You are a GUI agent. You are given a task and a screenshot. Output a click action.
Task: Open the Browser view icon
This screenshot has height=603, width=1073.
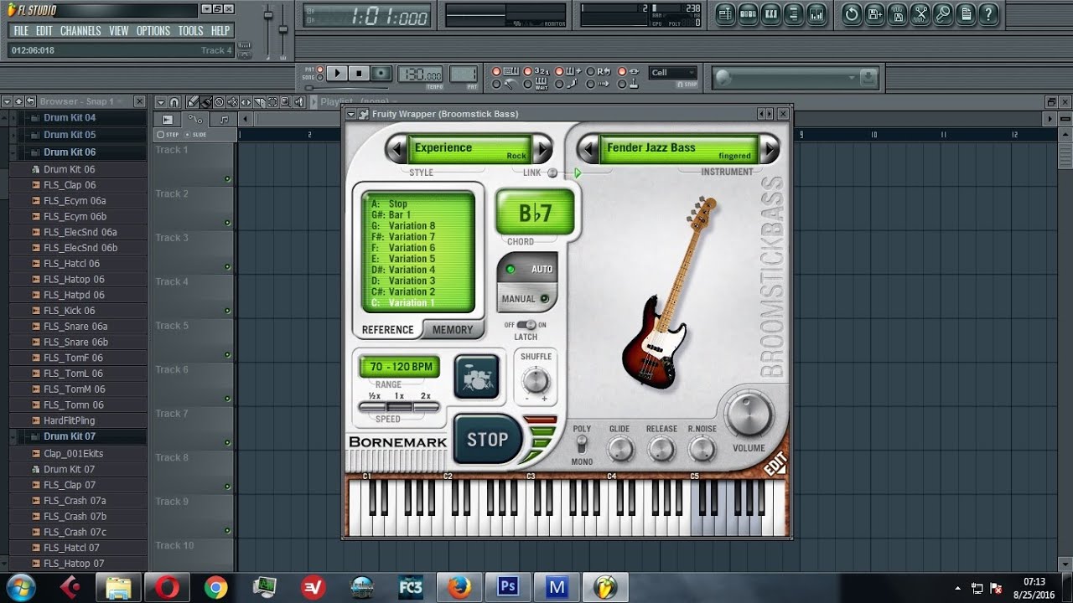pos(793,13)
